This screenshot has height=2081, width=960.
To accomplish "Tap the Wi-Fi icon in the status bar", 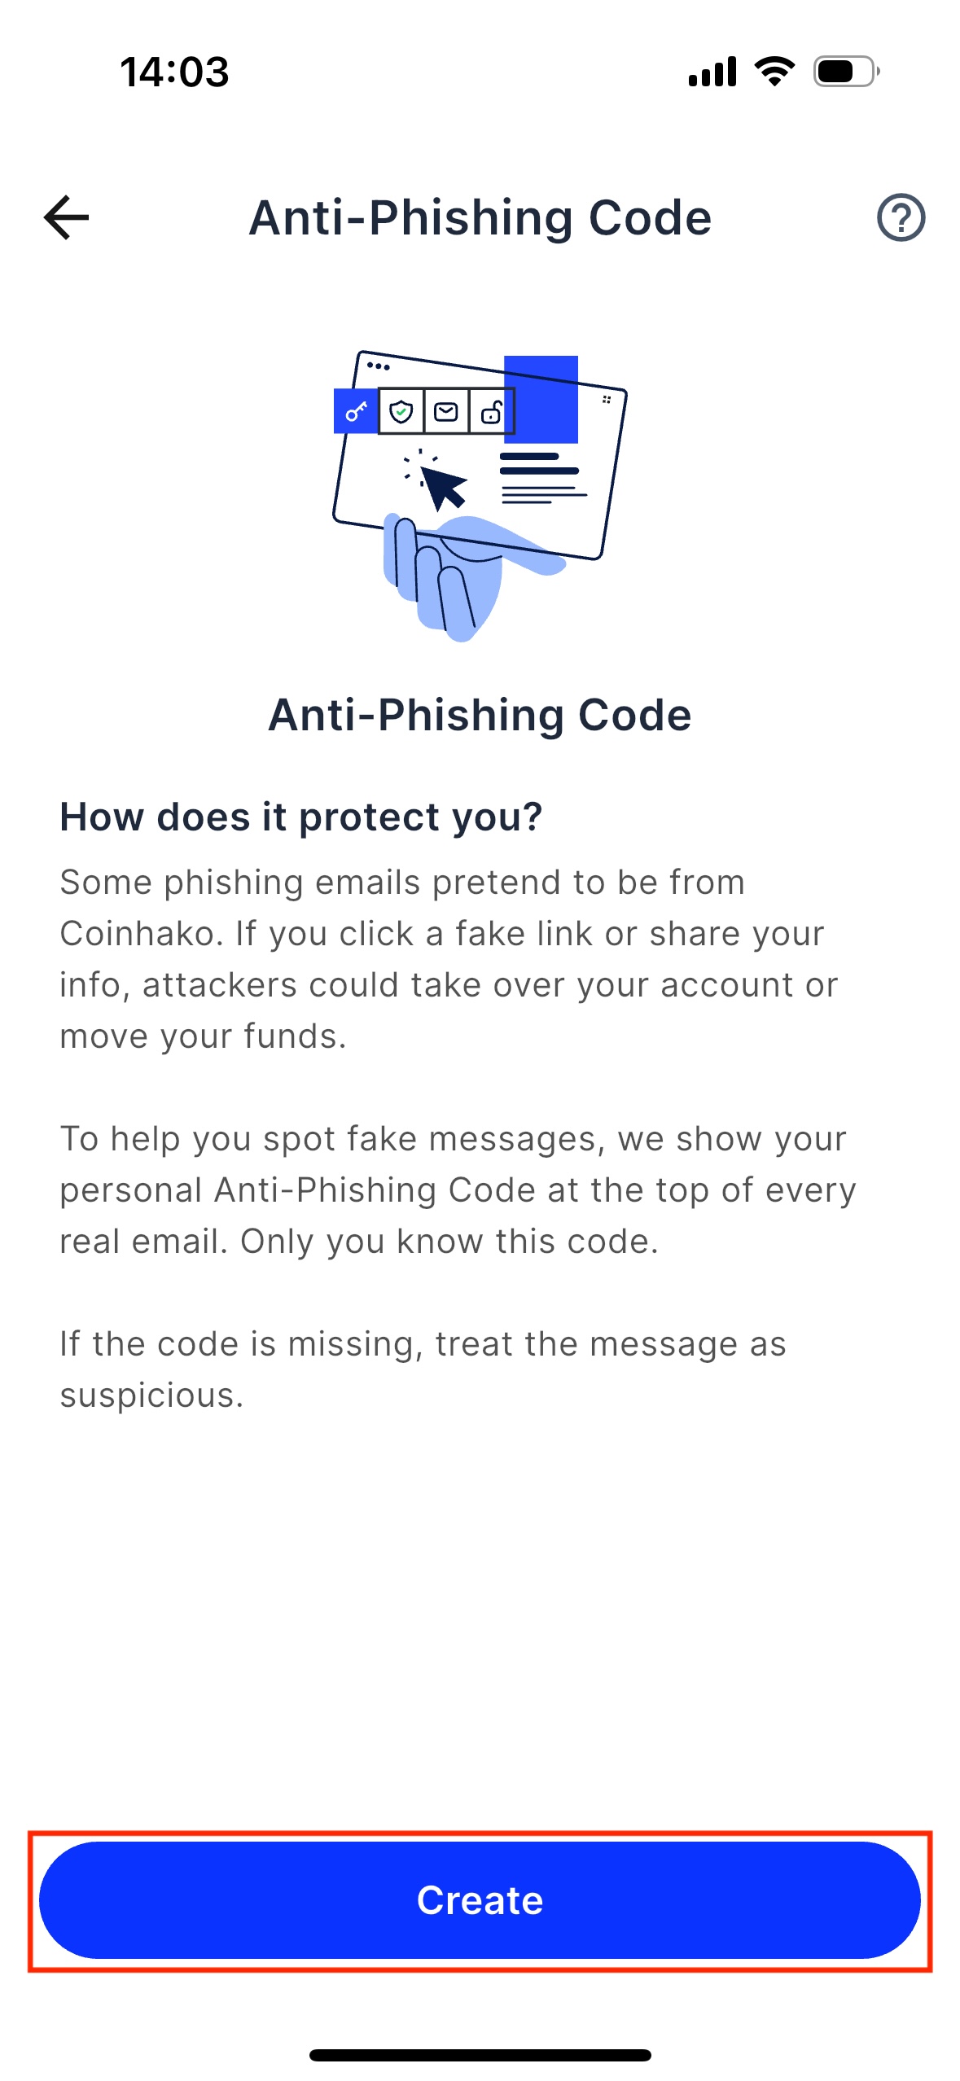I will tap(774, 72).
